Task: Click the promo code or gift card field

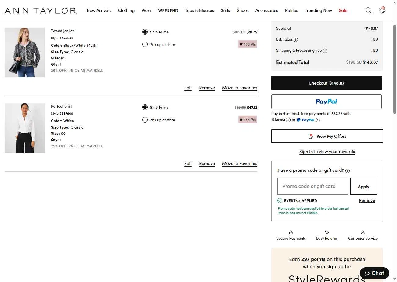Action: coord(312,186)
